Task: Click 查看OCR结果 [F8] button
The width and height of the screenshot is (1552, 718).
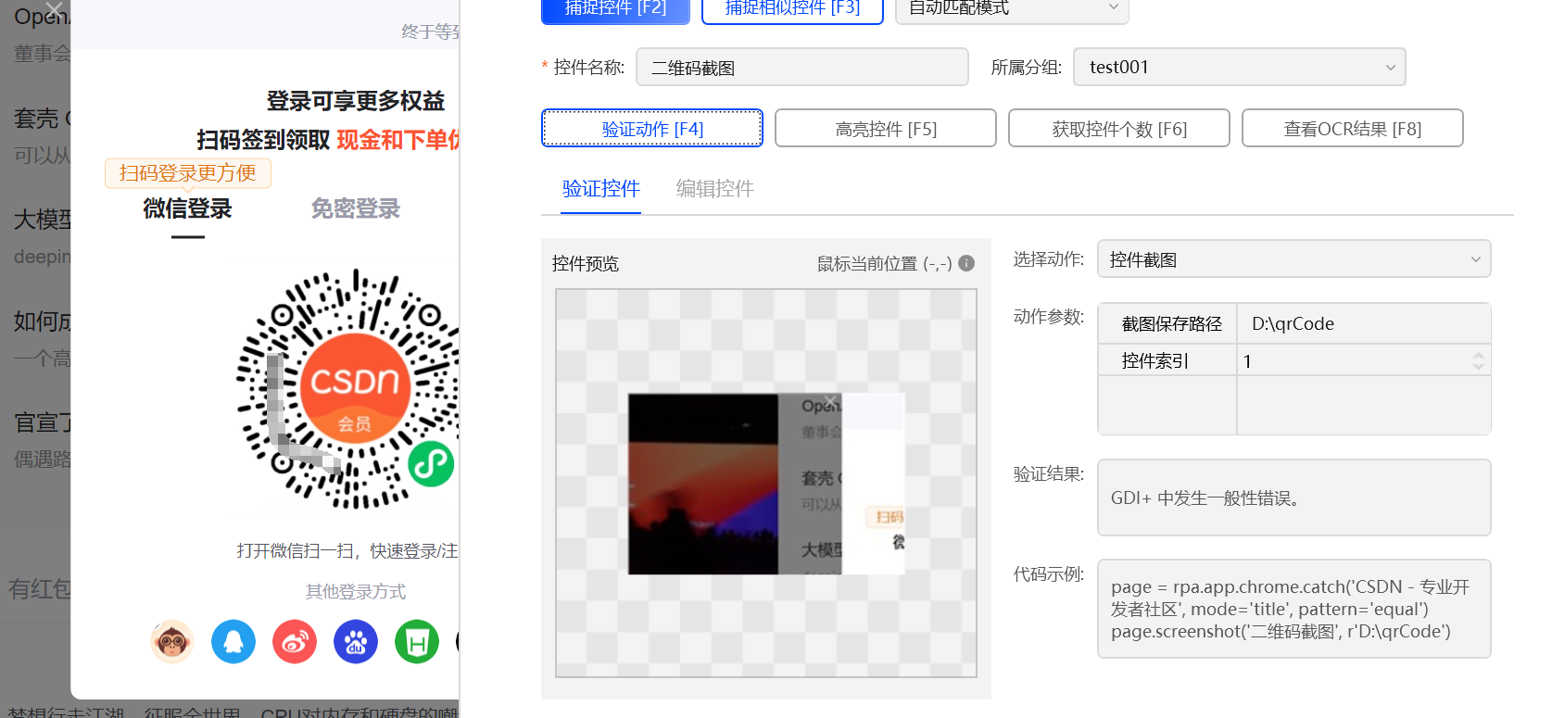Action: 1353,129
